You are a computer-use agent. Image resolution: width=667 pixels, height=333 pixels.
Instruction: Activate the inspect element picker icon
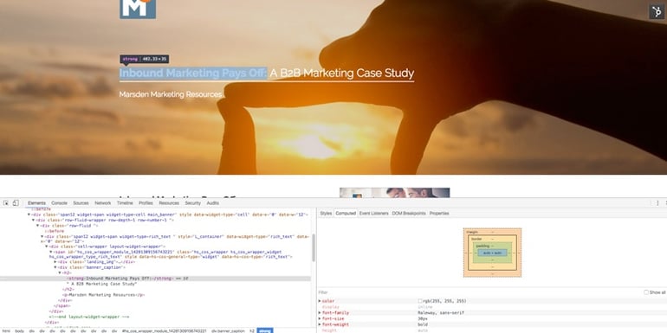6,203
